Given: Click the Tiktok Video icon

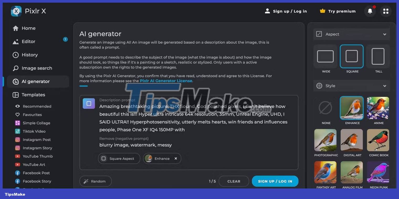Looking at the screenshot, I should (x=18, y=131).
